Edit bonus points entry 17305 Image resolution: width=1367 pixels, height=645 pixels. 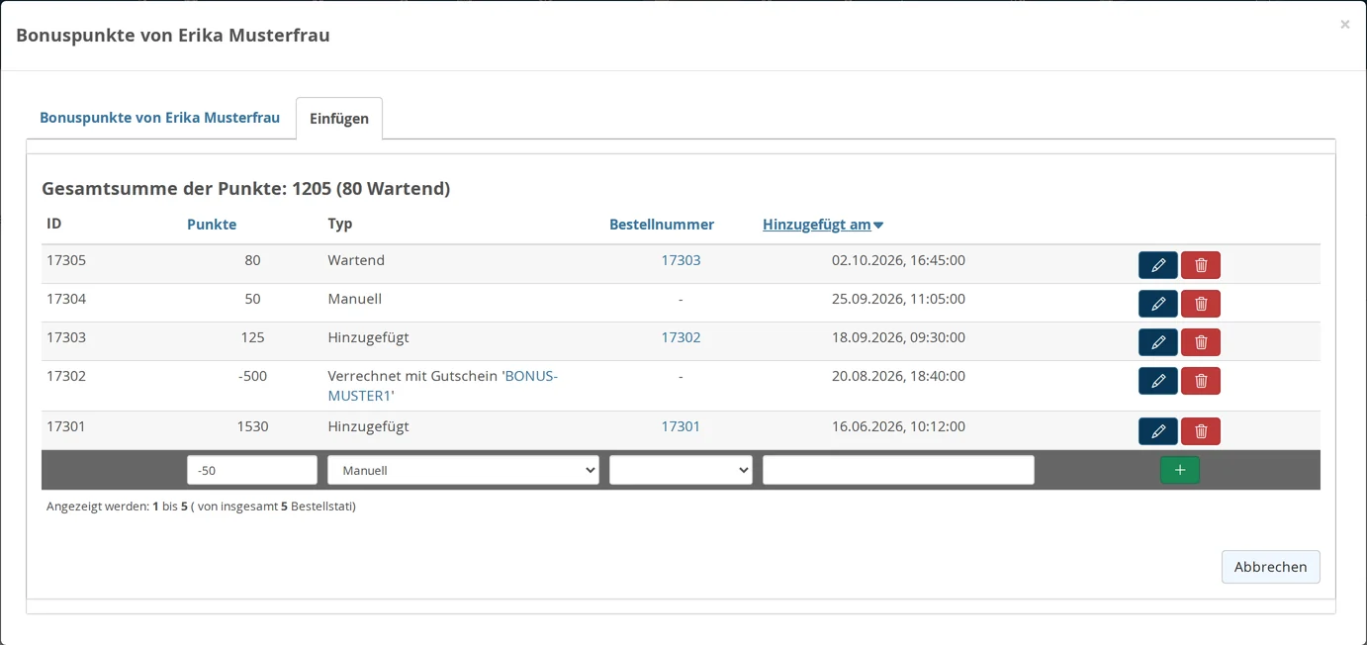tap(1157, 265)
